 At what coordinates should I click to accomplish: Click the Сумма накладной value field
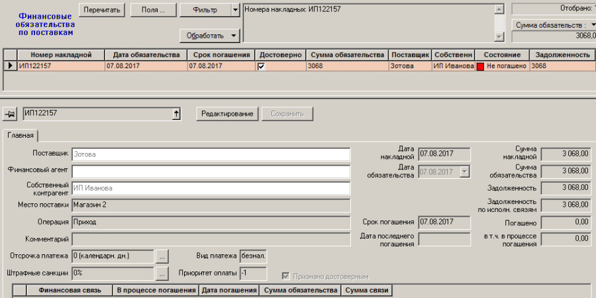point(566,154)
